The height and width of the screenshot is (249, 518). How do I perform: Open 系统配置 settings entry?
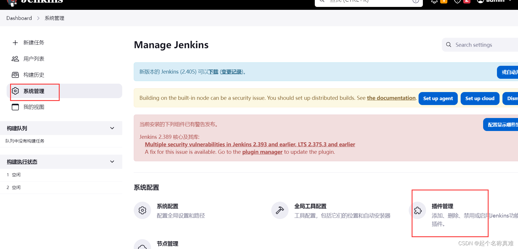point(167,206)
